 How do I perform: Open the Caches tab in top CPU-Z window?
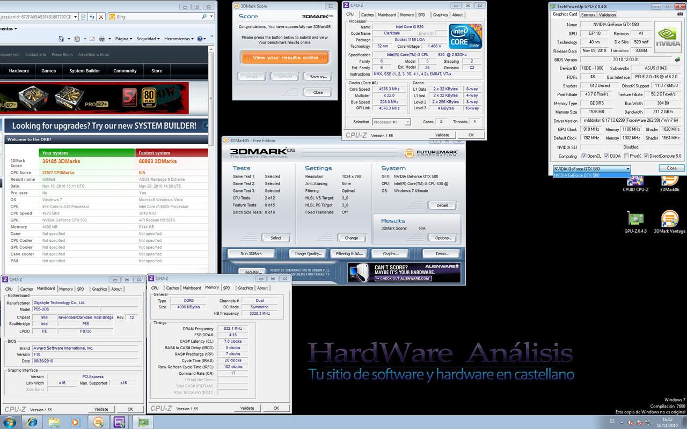point(368,15)
